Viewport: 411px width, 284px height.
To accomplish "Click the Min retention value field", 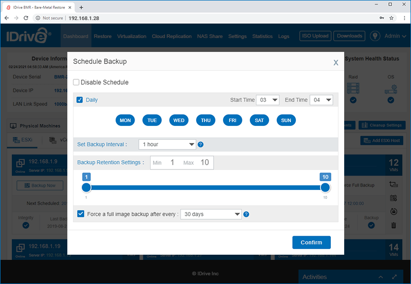I will (172, 162).
